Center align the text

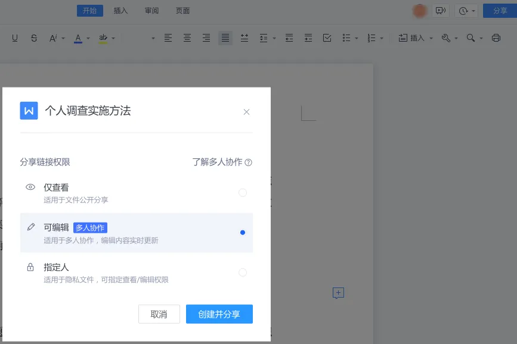(187, 38)
